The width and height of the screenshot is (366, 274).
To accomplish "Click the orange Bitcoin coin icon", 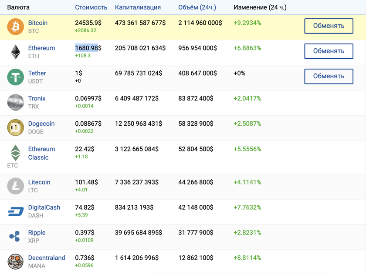I will (x=15, y=27).
